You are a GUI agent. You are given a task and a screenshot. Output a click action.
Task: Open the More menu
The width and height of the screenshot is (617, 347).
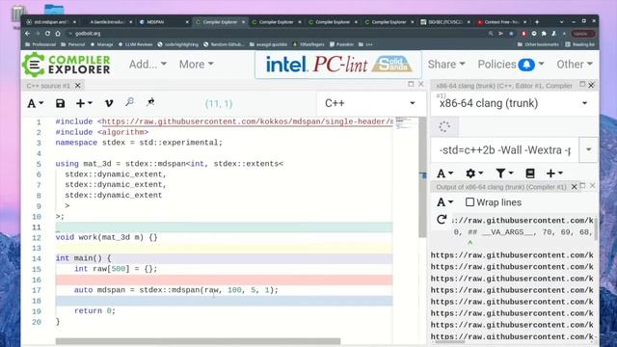[197, 65]
